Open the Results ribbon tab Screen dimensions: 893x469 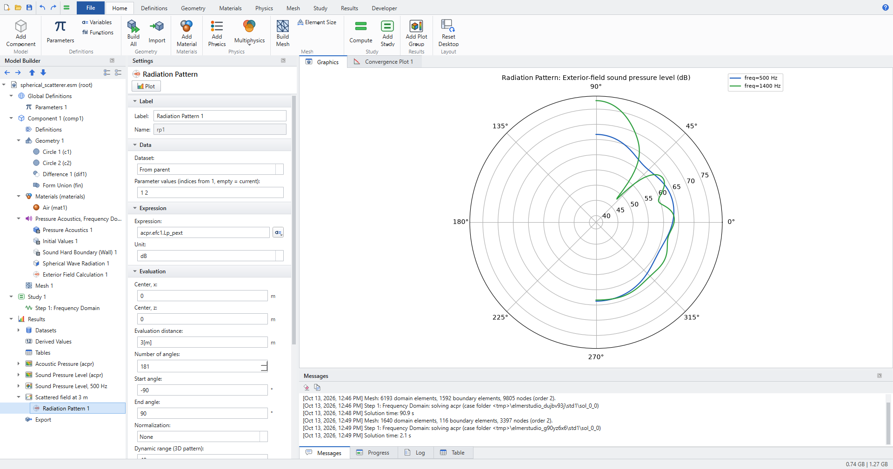(349, 8)
